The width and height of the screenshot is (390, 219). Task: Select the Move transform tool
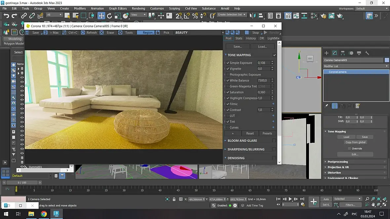(101, 16)
